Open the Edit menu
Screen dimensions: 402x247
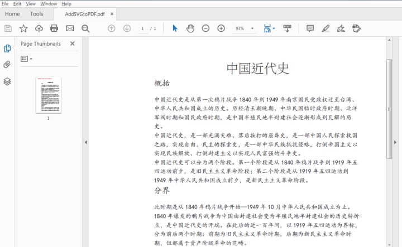(17, 3)
